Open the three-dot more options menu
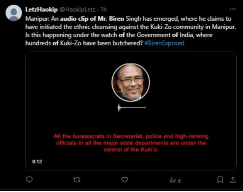 tap(233, 9)
